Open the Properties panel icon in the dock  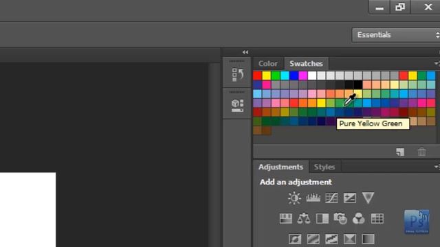(x=237, y=106)
